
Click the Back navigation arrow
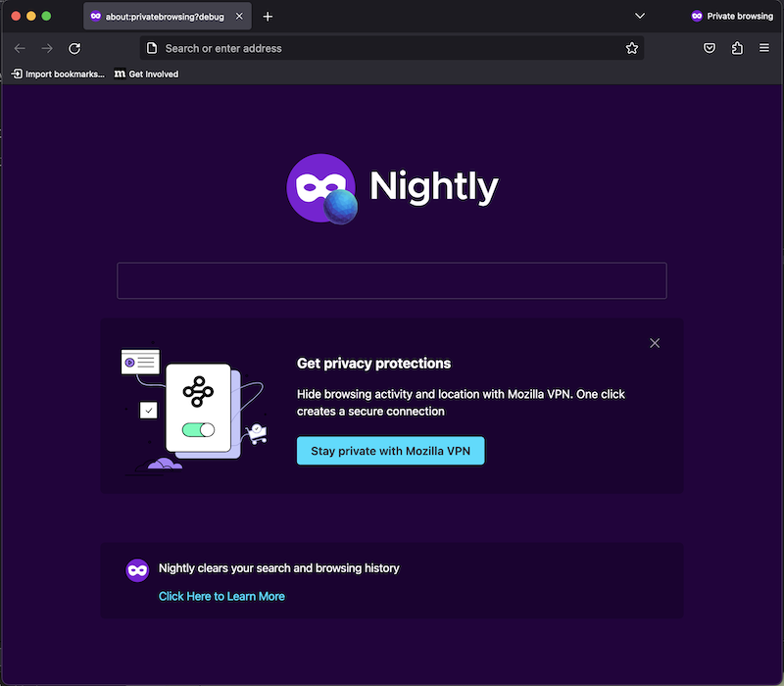pyautogui.click(x=20, y=48)
